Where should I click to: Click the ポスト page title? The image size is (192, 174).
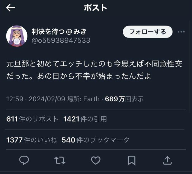[95, 8]
